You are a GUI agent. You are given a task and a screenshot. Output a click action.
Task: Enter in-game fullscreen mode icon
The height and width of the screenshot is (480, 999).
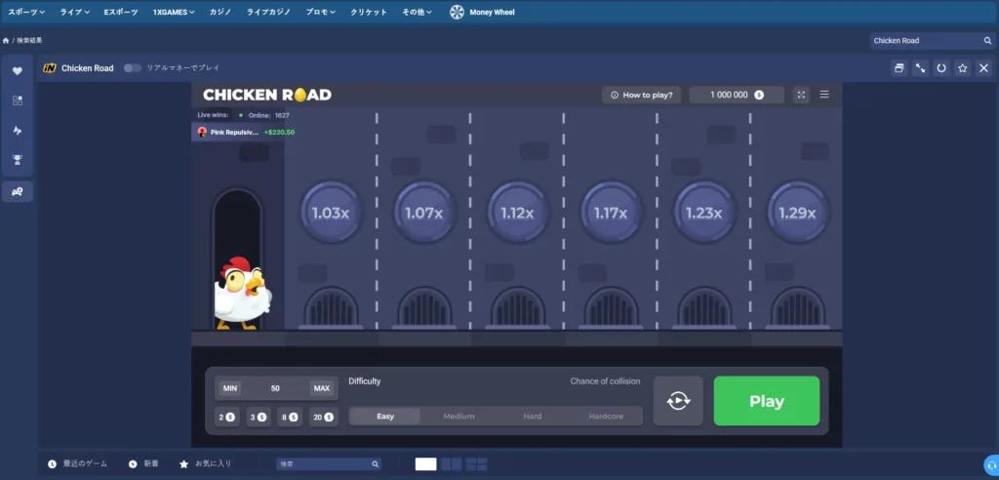[802, 95]
